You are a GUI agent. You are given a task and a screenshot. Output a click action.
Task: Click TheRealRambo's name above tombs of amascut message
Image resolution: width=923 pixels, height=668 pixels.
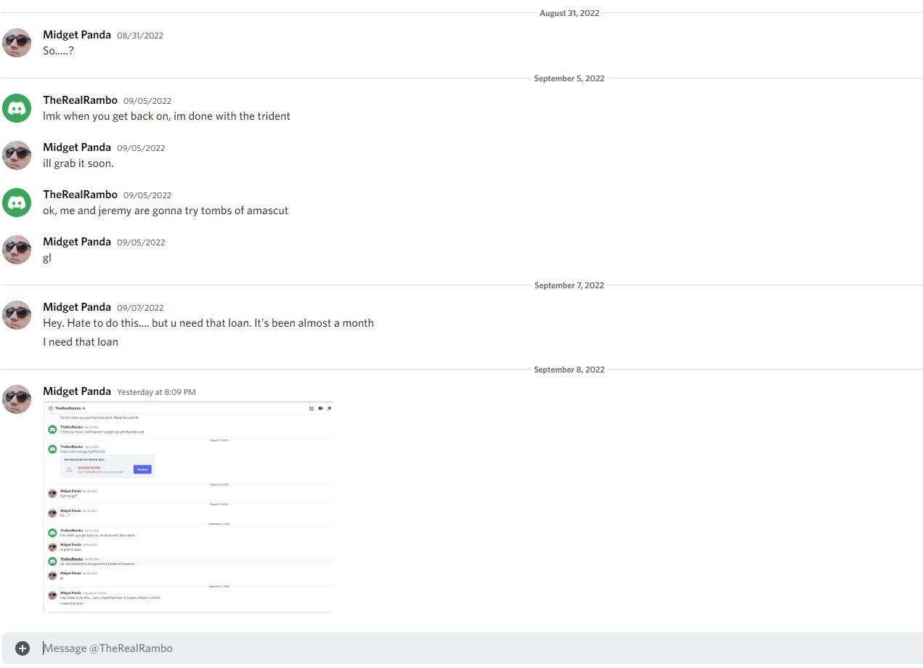tap(80, 195)
